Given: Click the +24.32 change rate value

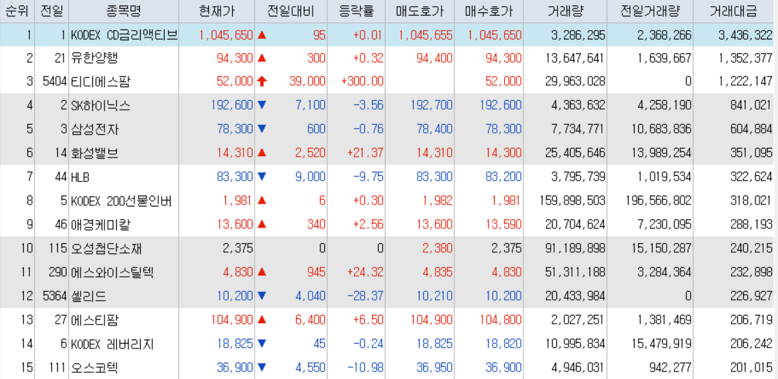Looking at the screenshot, I should 366,273.
